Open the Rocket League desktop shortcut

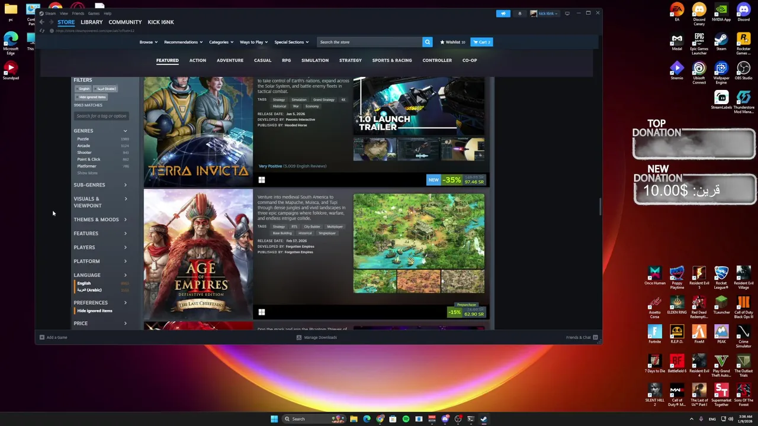coord(721,278)
